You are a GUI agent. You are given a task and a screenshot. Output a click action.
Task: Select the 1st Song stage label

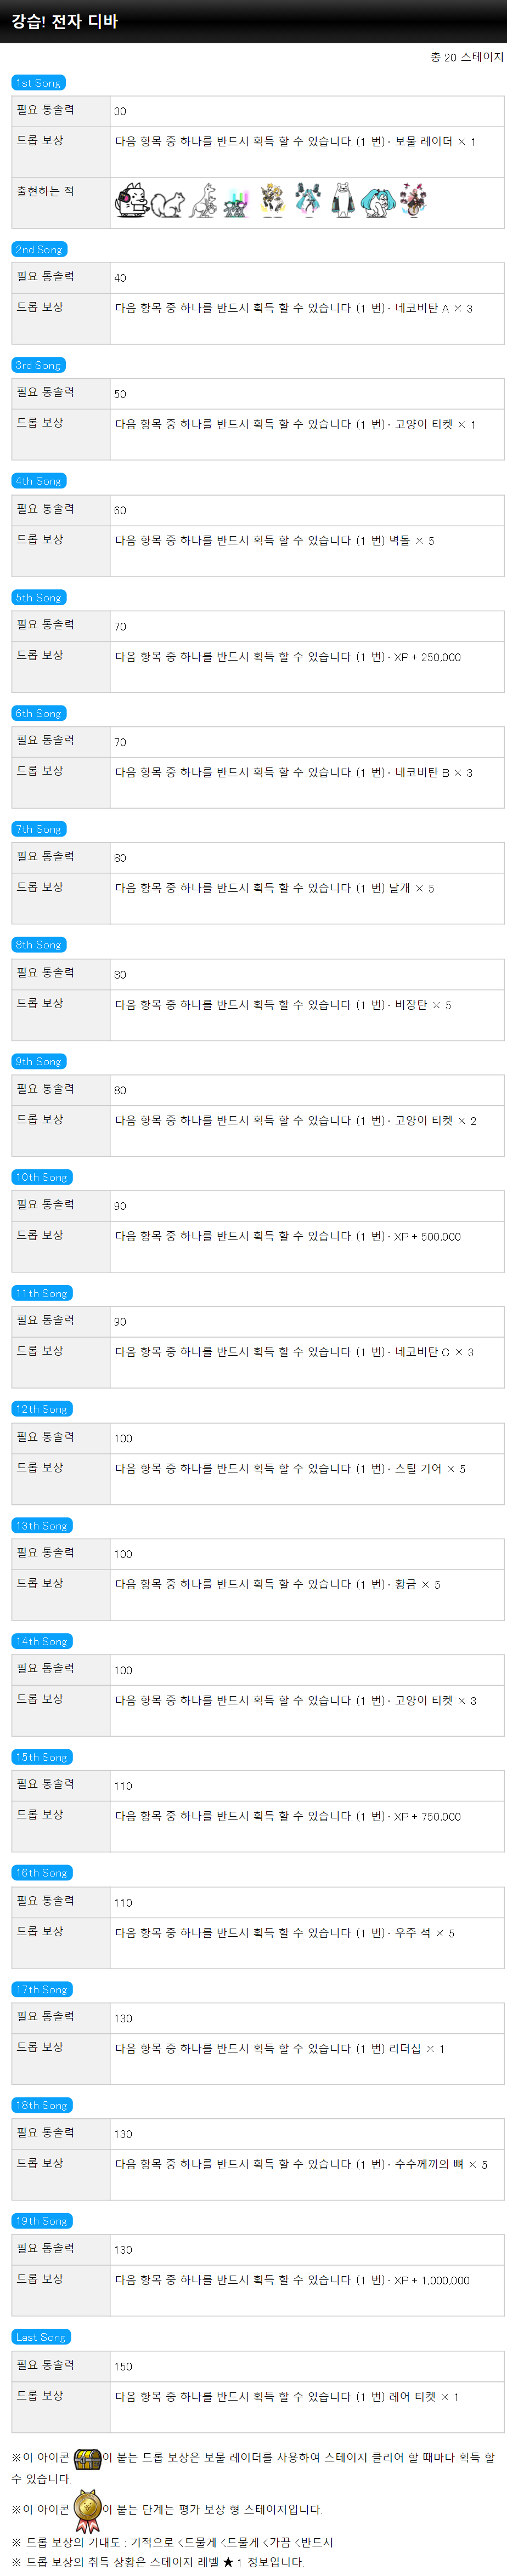tap(38, 83)
